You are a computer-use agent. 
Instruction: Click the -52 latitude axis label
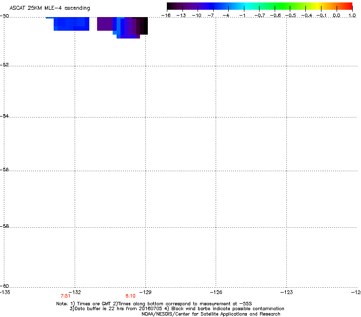coord(4,65)
